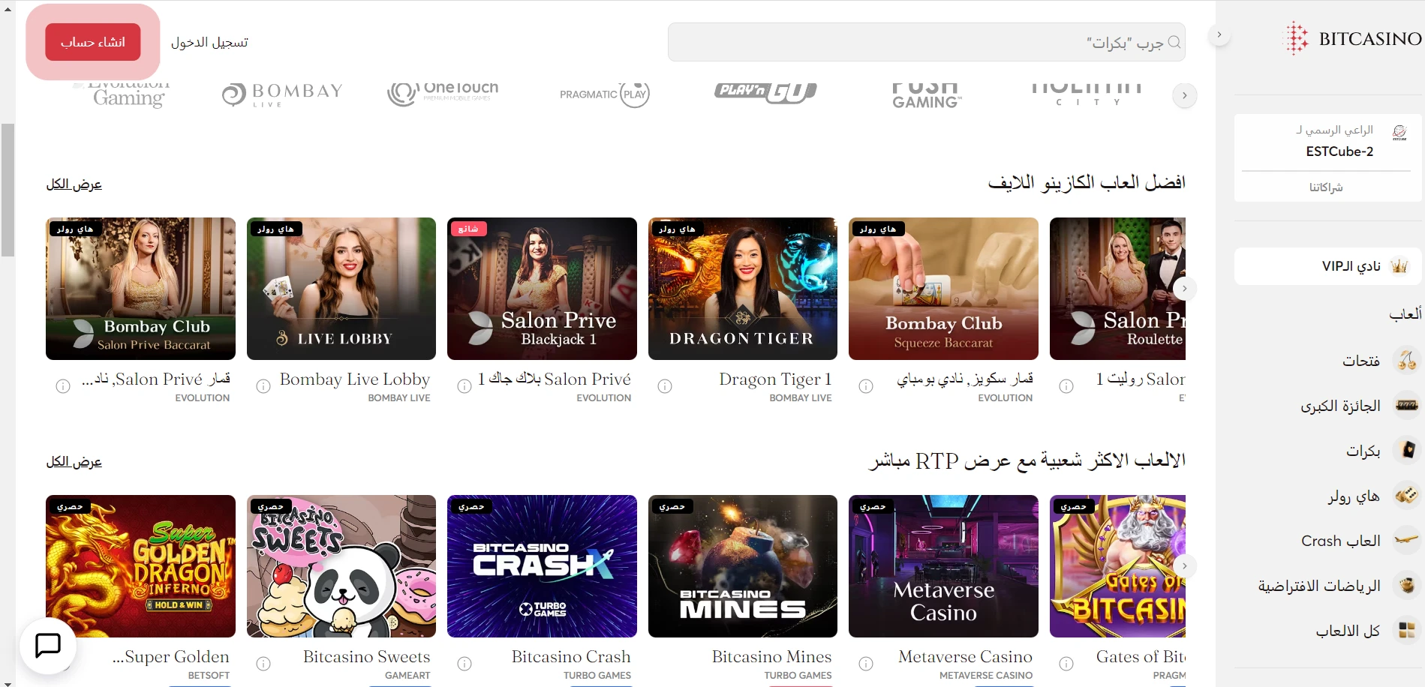The image size is (1425, 687).
Task: Show all popular live RTP games
Action: [74, 462]
